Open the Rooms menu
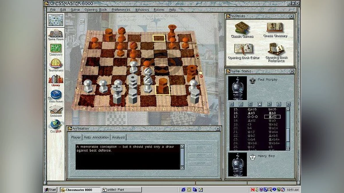 159,10
